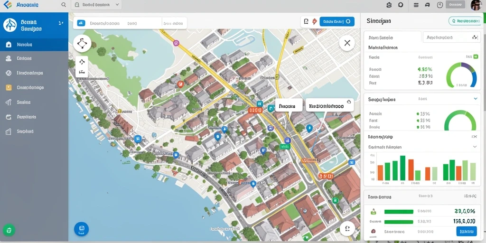Open the hamburger menu icon in top bar
This screenshot has height=243, width=486.
coord(416,5)
